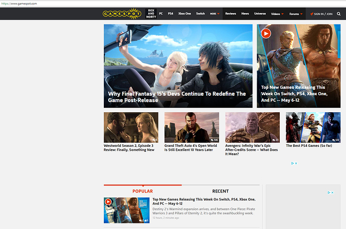
Task: Click Sign In / Join
Action: tap(323, 14)
